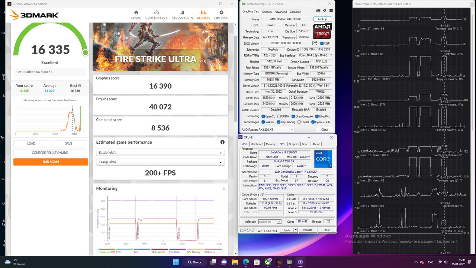Screen dimensions: 476x268
Task: Click info icon for Estimated game performance
Action: pyautogui.click(x=222, y=142)
